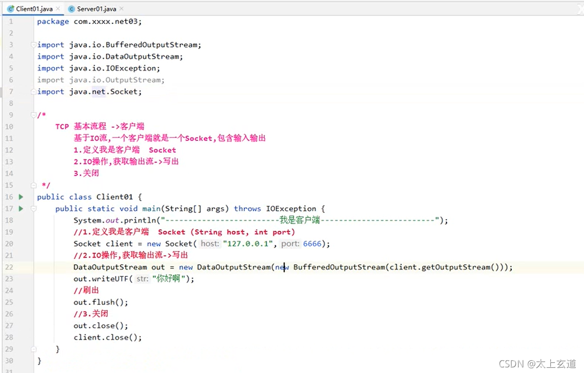Click out.close() on line 27
584x373 pixels.
[101, 326]
